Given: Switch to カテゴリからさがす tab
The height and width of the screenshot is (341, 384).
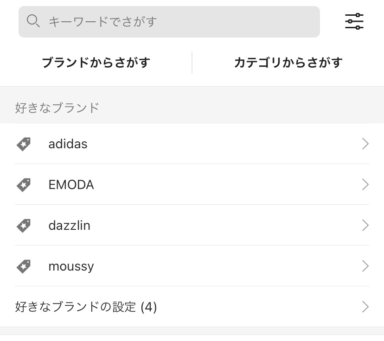Looking at the screenshot, I should [x=288, y=63].
